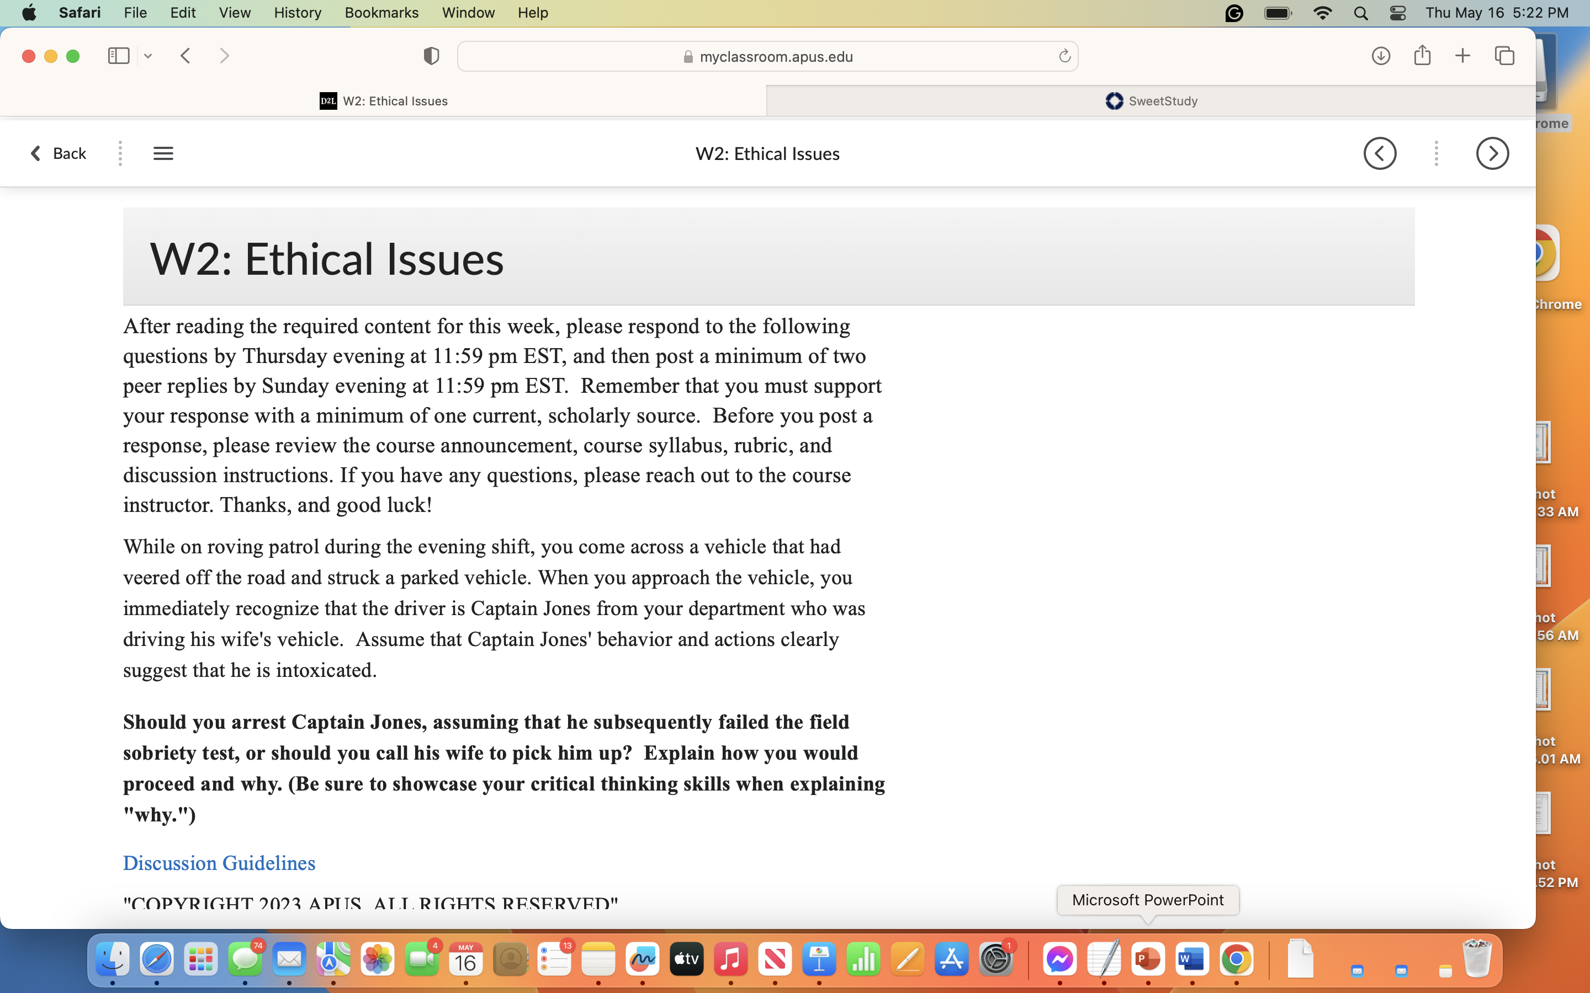This screenshot has height=993, width=1590.
Task: Open the Help menu
Action: coord(533,13)
